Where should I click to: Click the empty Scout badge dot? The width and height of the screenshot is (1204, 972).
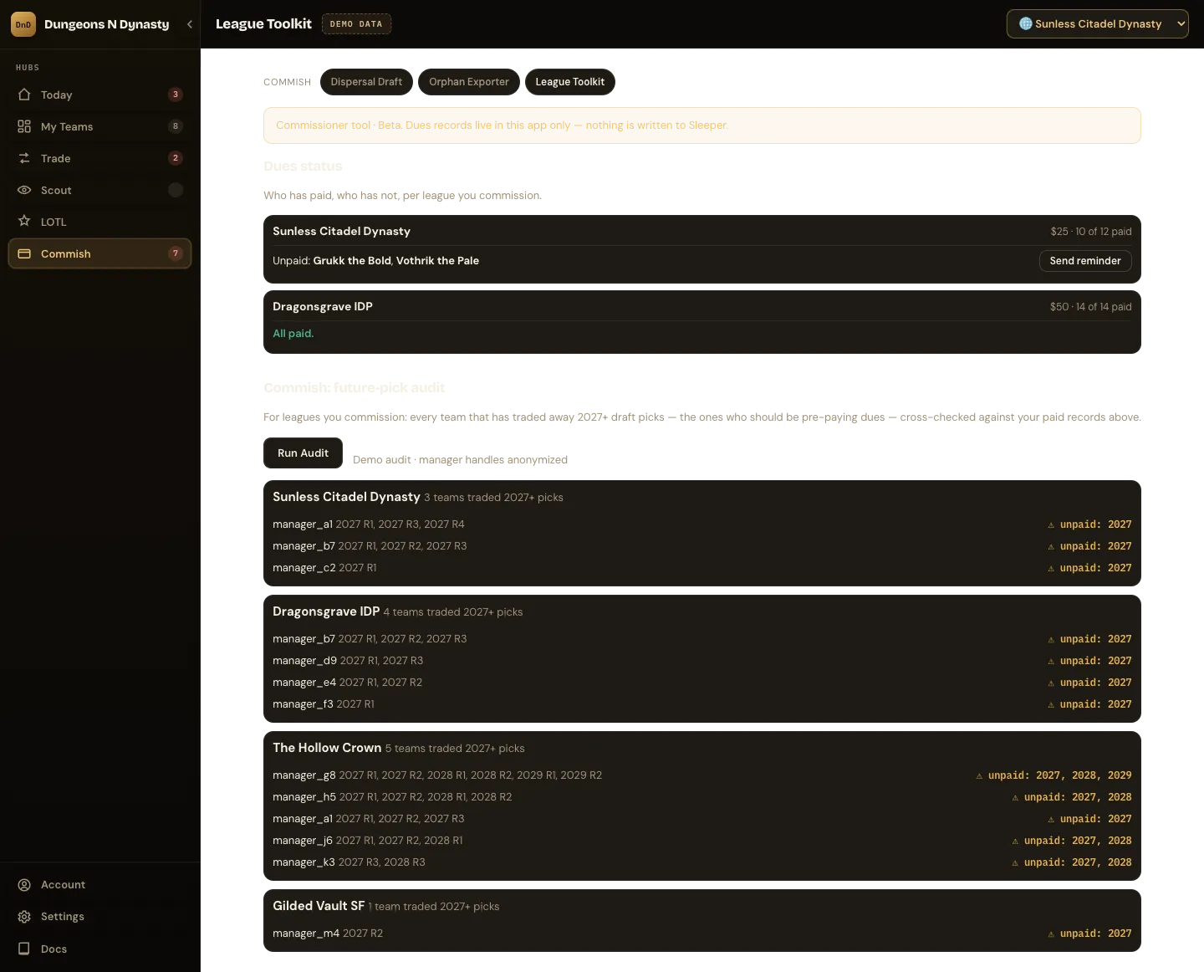coord(176,190)
